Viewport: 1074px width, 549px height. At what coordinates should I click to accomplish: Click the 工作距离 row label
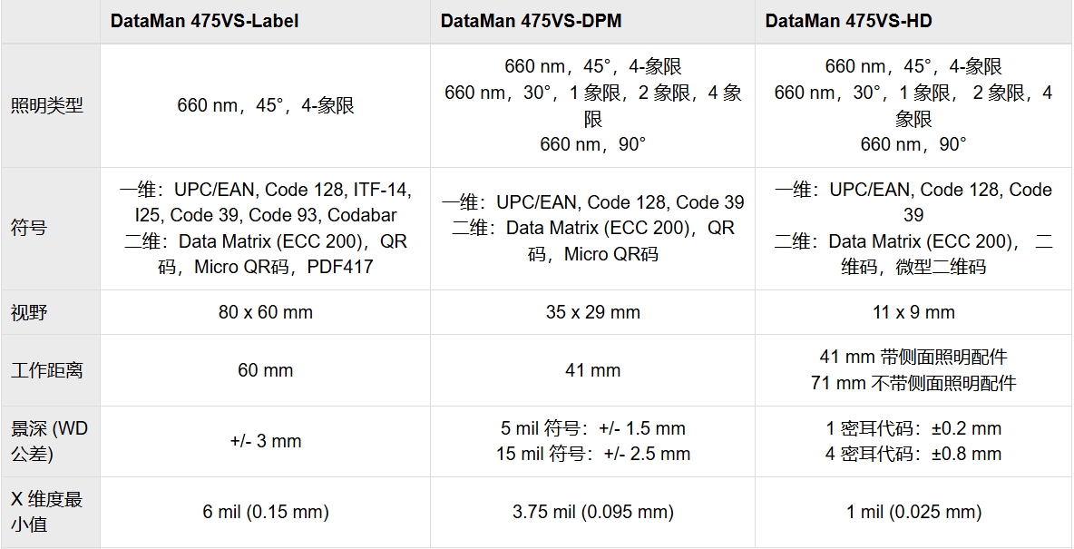47,370
